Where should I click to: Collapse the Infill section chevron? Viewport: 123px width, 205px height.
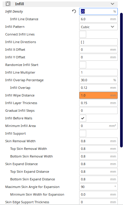pyautogui.click(x=112, y=4)
